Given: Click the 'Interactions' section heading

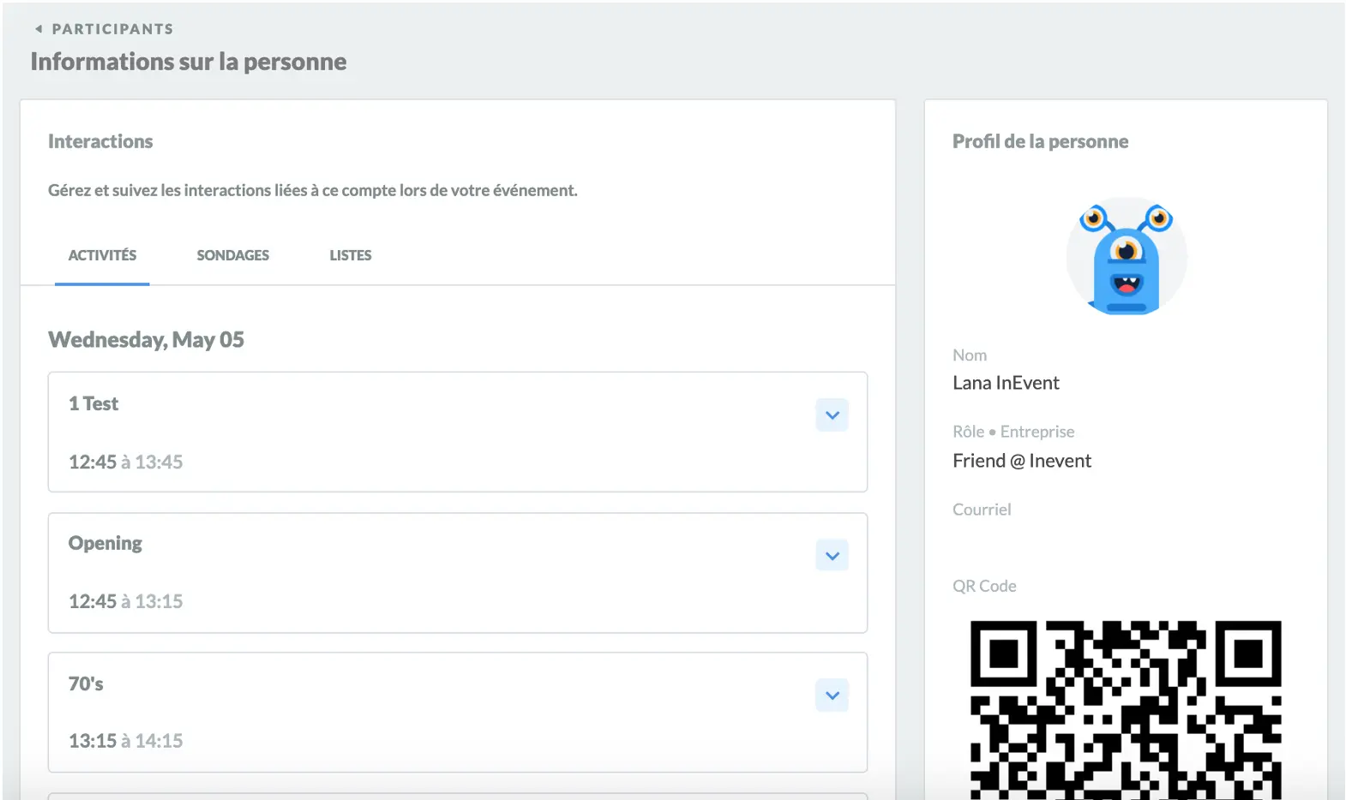Looking at the screenshot, I should coord(100,141).
